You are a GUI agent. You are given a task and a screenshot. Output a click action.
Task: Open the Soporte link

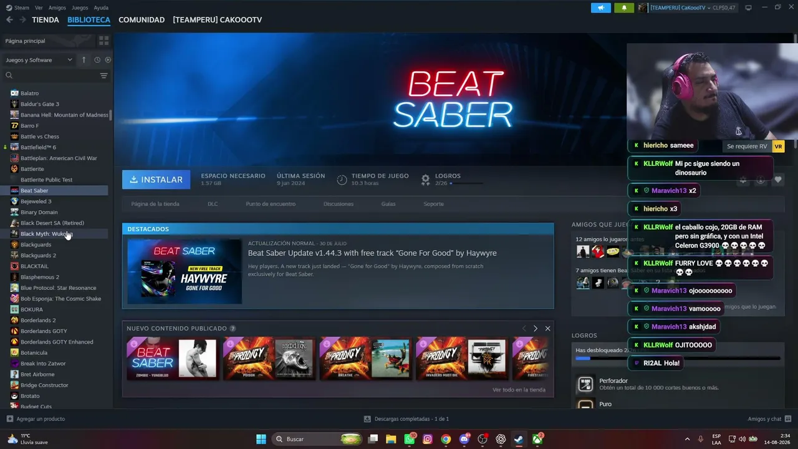point(434,204)
